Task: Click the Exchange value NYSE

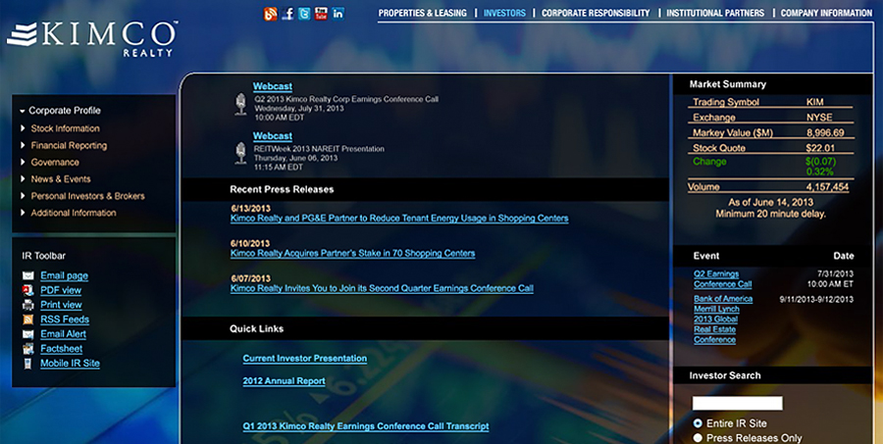Action: (819, 118)
